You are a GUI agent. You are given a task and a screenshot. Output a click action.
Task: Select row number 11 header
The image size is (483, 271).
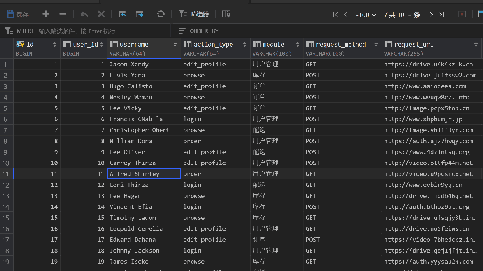coord(6,174)
